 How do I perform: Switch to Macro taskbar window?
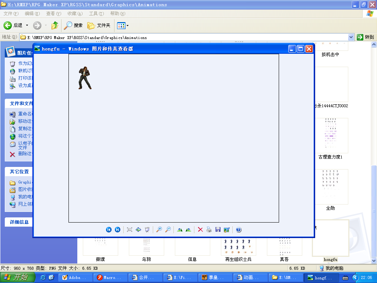point(110,277)
